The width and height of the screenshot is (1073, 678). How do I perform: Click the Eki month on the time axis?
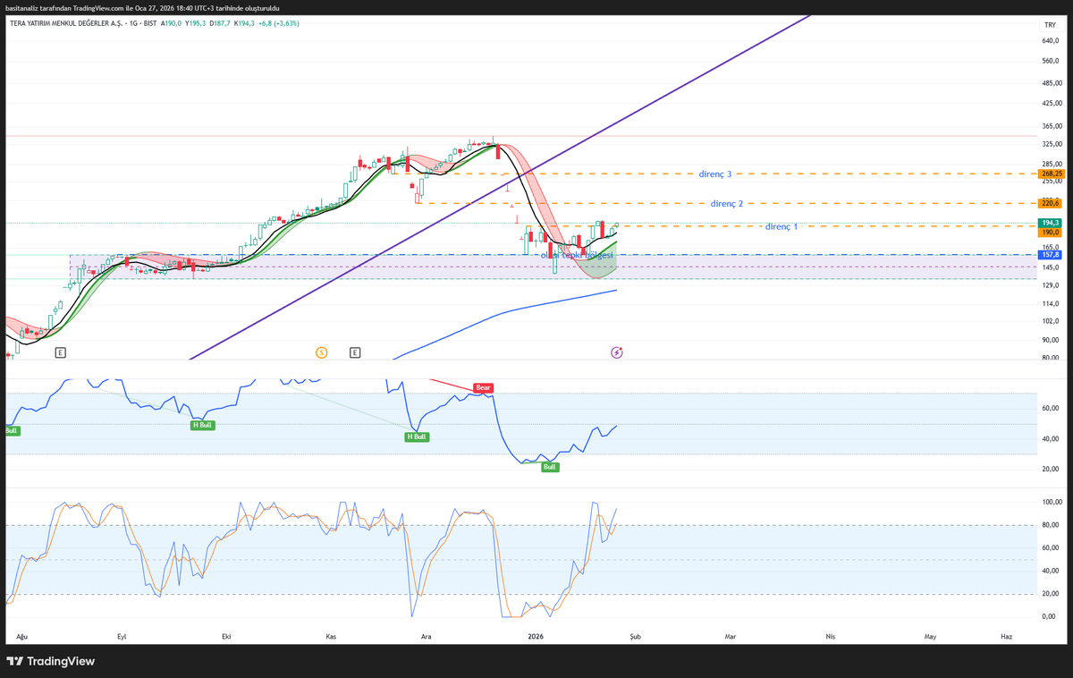coord(226,637)
